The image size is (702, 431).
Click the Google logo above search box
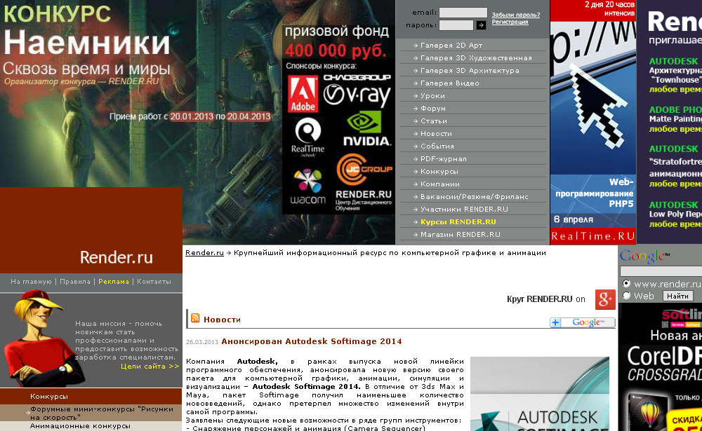pyautogui.click(x=644, y=256)
